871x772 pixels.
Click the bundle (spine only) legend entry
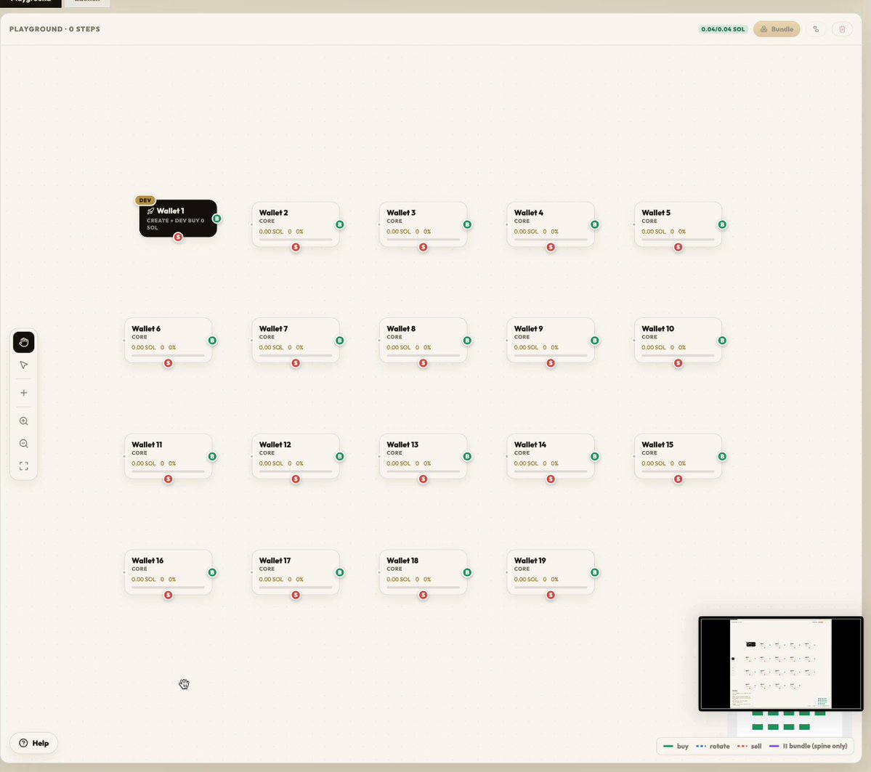point(809,747)
